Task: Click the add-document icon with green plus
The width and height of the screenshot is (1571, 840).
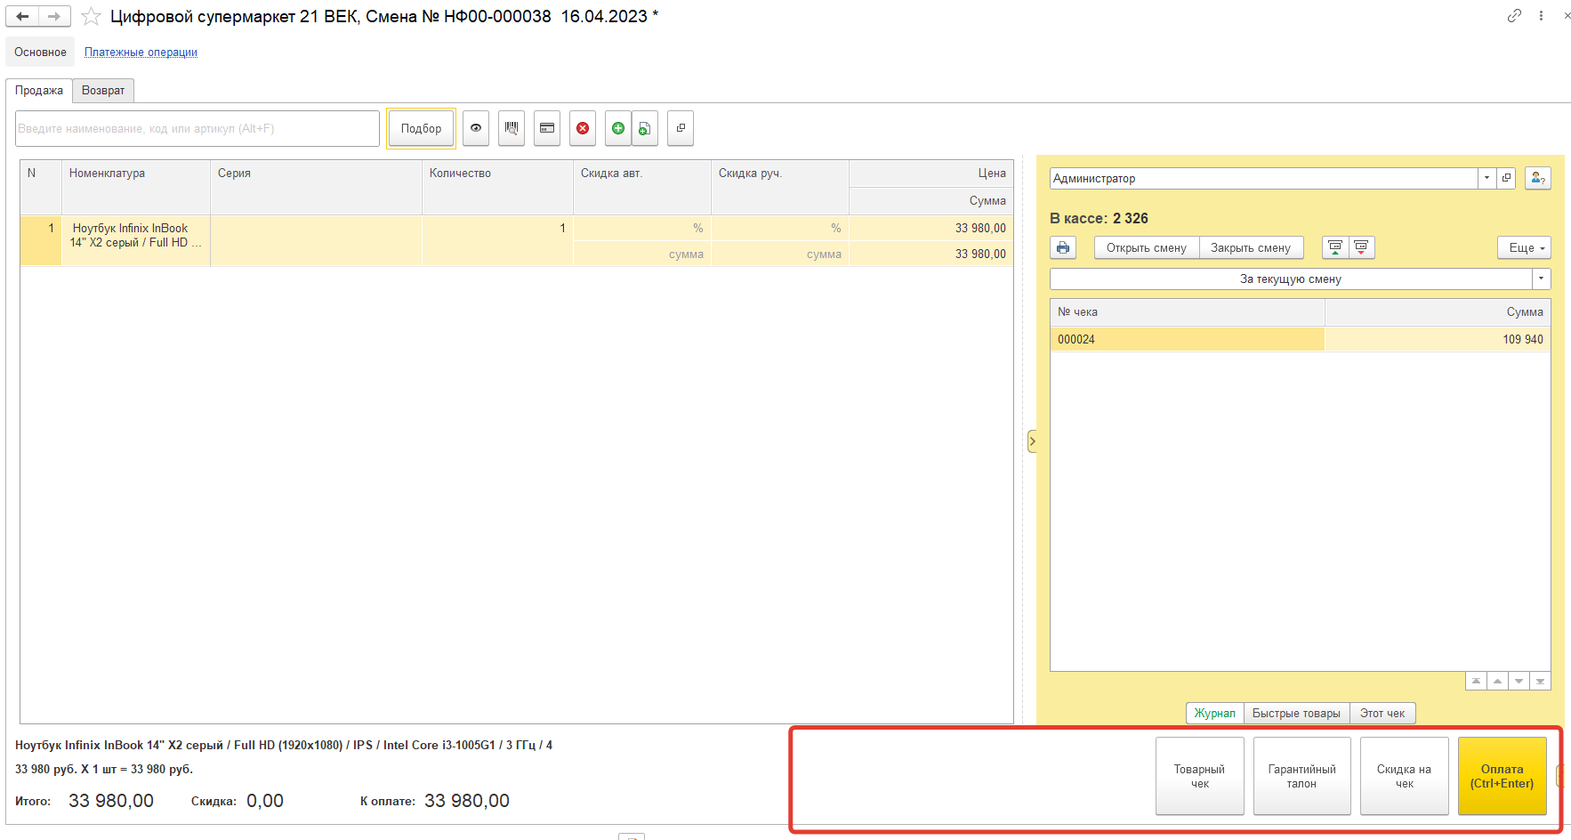Action: pos(645,128)
